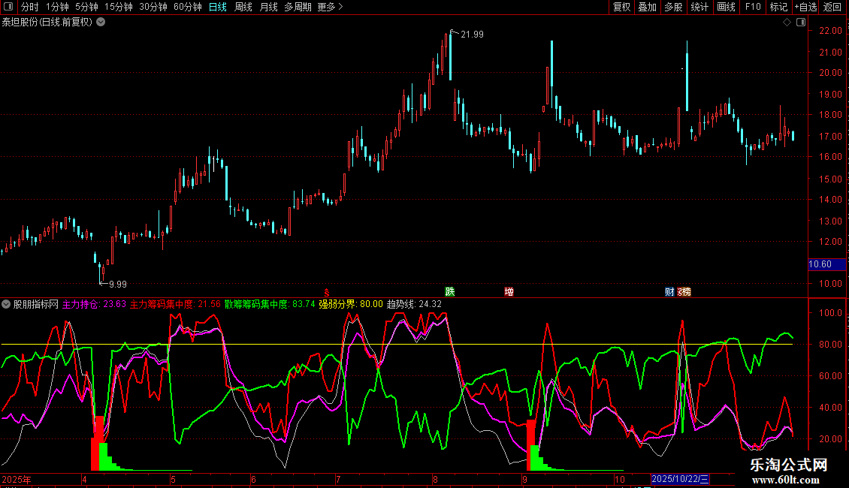Expand the 更多 periods menu

pos(330,7)
